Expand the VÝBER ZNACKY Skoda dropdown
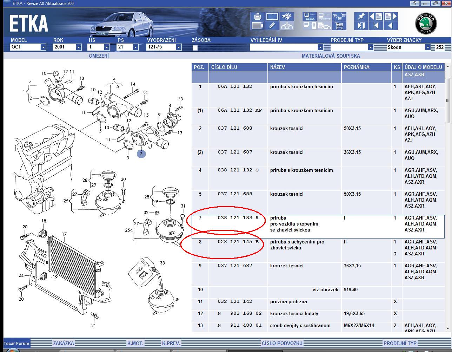The width and height of the screenshot is (452, 352). click(428, 47)
